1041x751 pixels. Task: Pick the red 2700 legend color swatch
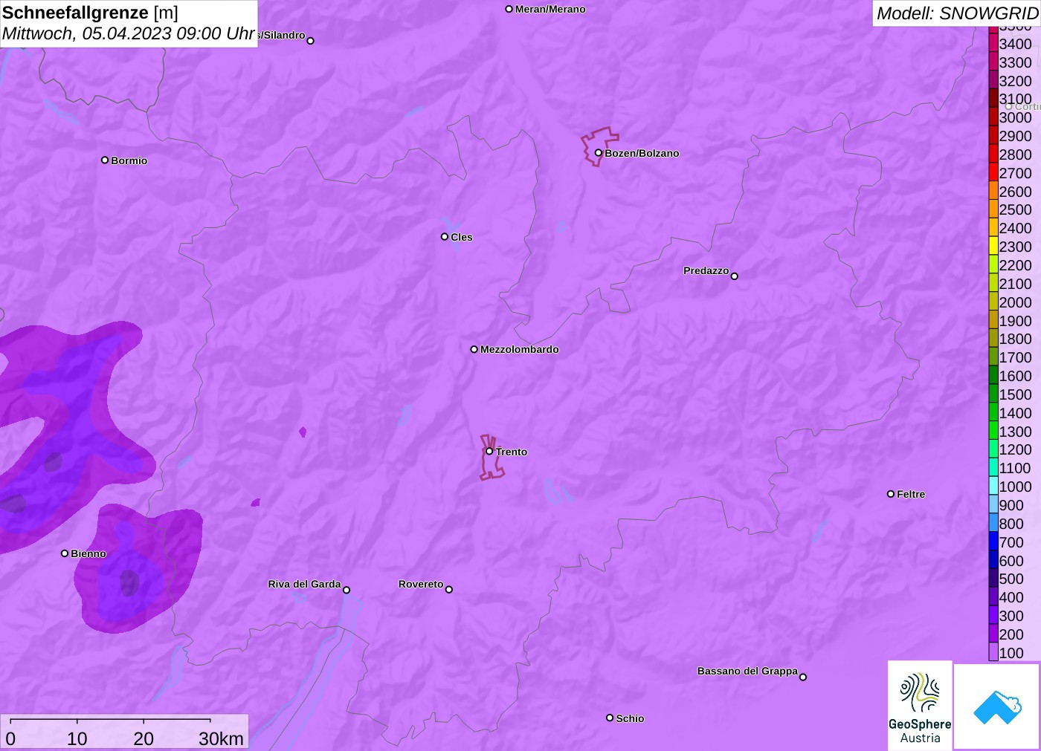(x=993, y=172)
